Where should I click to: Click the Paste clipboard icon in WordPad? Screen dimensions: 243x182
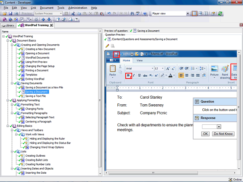[113, 69]
